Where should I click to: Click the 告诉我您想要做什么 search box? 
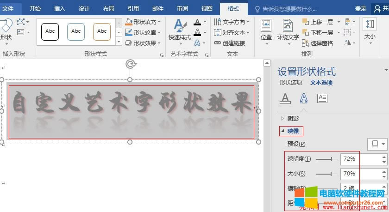tap(286, 9)
